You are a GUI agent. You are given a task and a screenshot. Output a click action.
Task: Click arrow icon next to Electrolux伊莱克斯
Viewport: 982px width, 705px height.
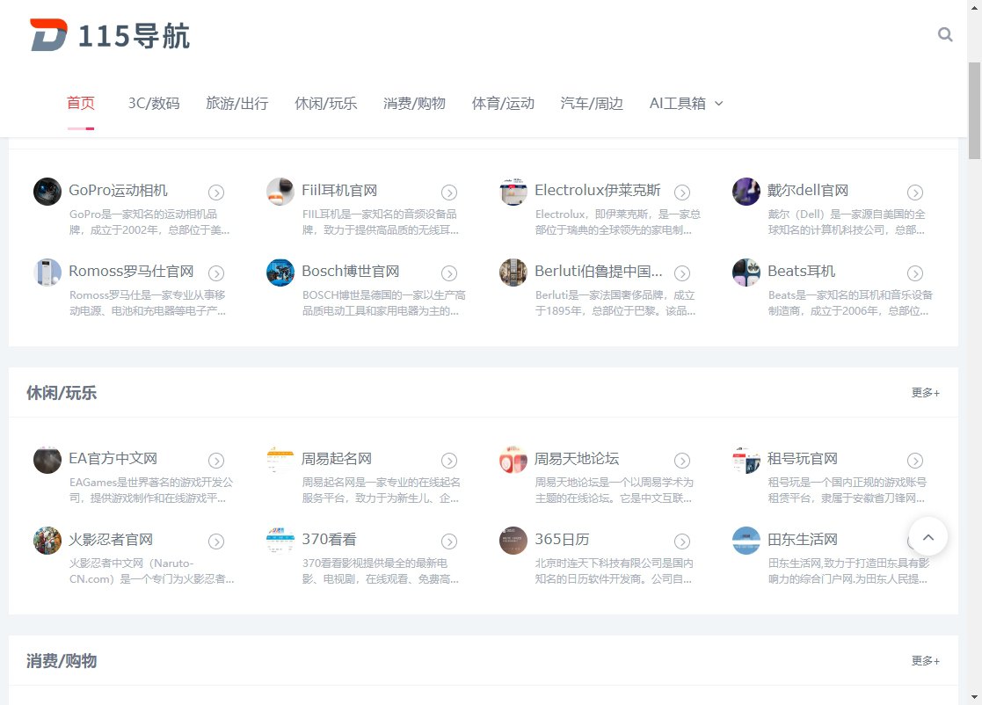pyautogui.click(x=682, y=193)
